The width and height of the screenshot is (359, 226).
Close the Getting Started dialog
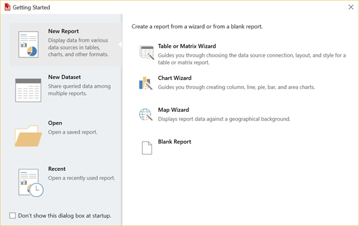[351, 7]
